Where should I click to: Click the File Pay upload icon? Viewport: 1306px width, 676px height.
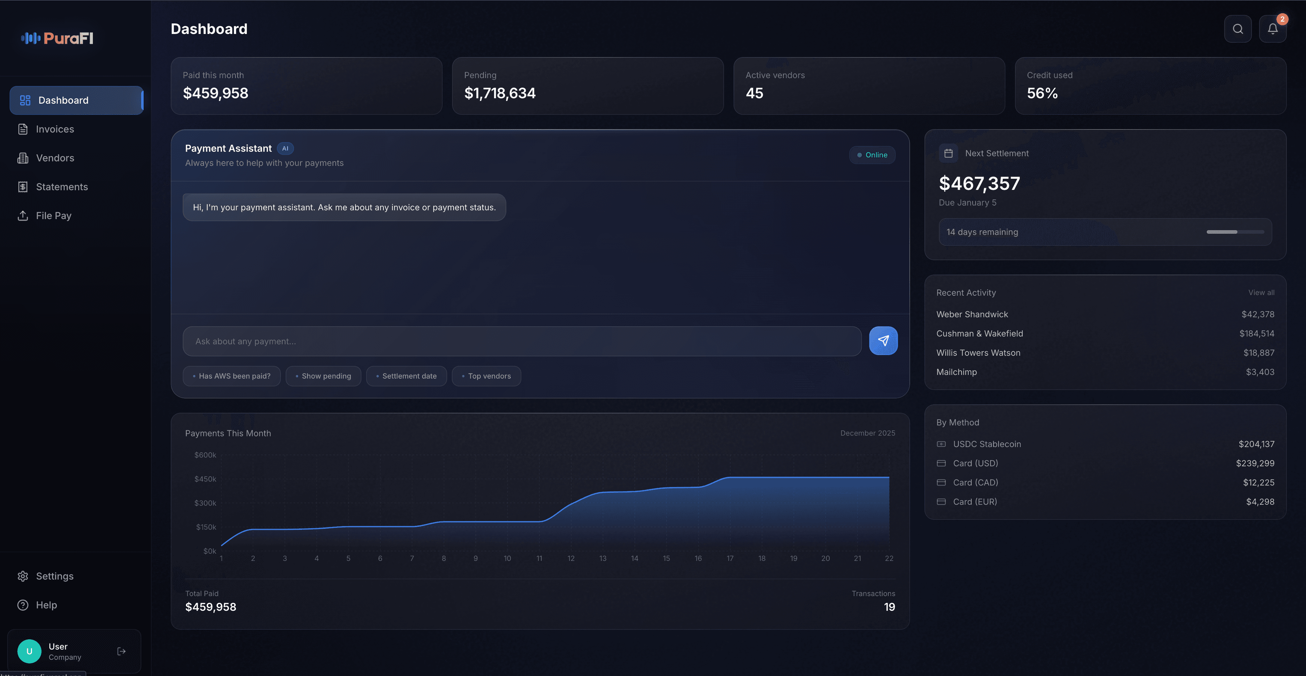[x=23, y=215]
